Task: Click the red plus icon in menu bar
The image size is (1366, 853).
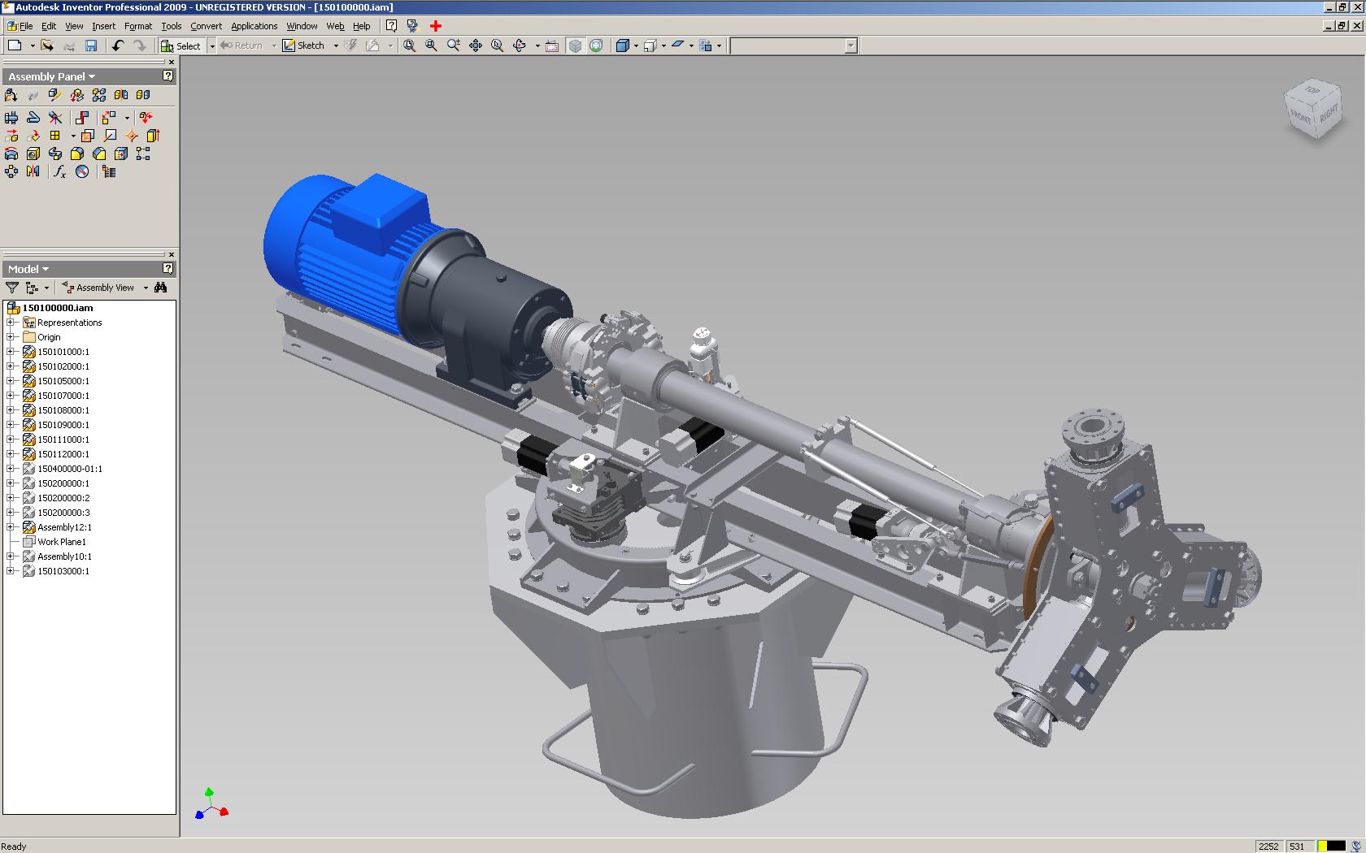Action: point(436,26)
